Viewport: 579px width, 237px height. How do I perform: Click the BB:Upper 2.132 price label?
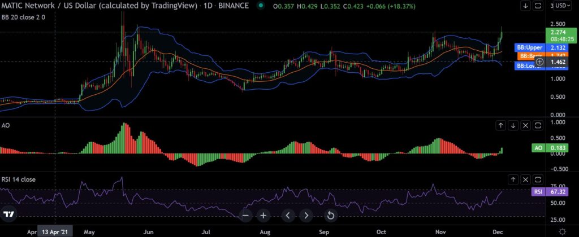click(x=541, y=47)
